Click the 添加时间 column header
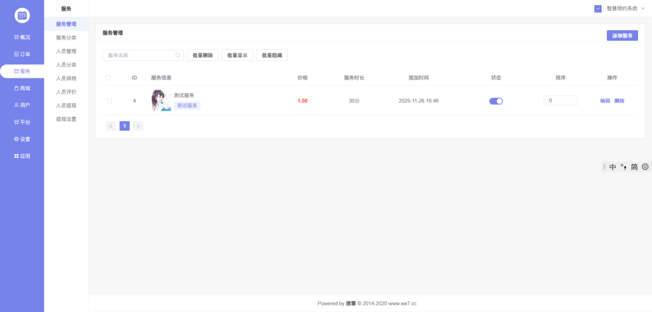 click(x=418, y=78)
